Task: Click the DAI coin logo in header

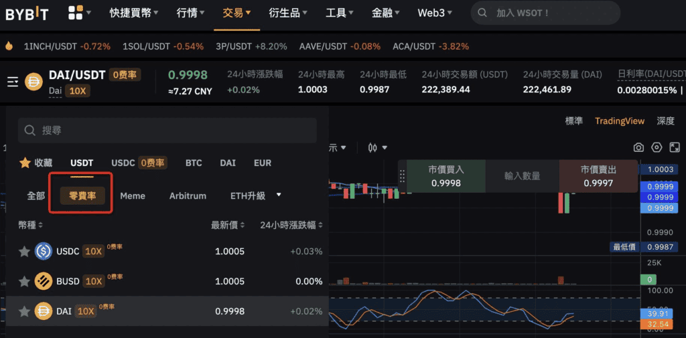Action: coord(33,82)
